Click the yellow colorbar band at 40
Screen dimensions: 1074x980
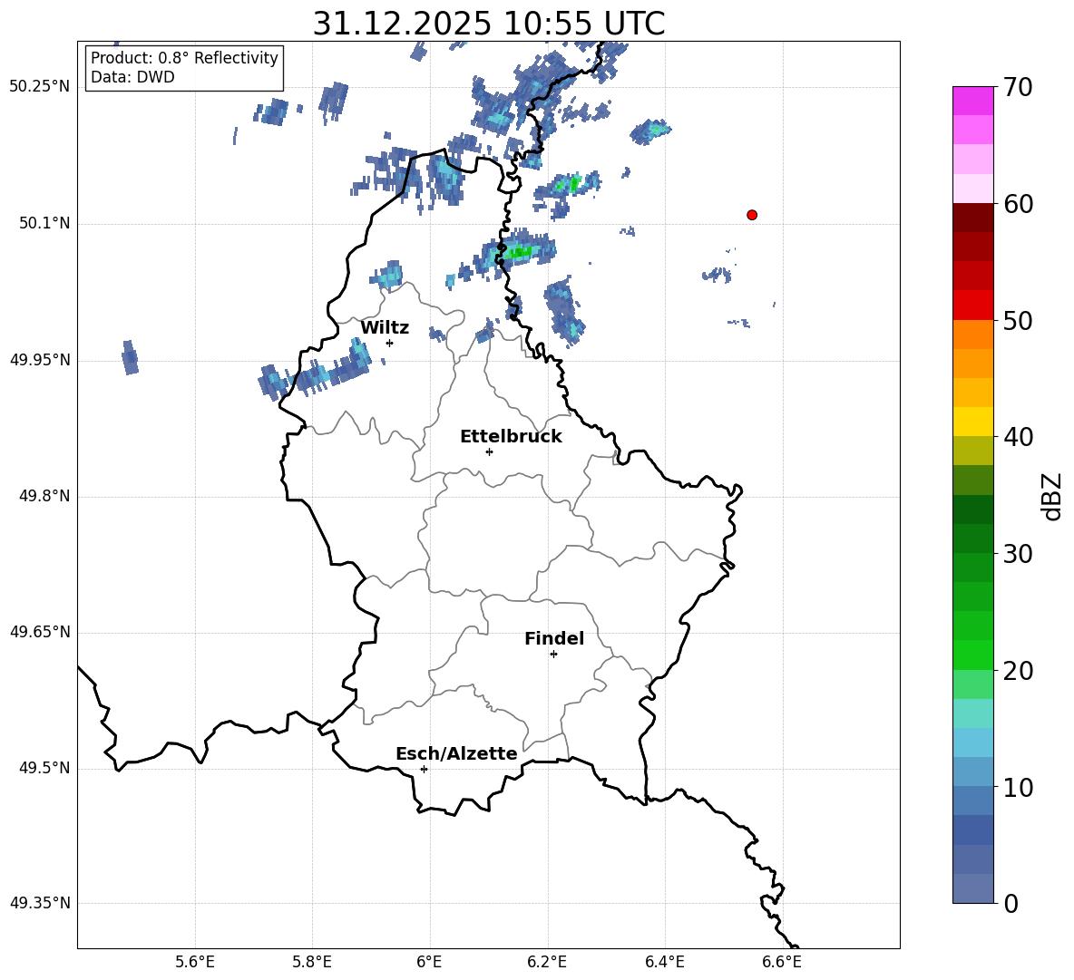973,422
